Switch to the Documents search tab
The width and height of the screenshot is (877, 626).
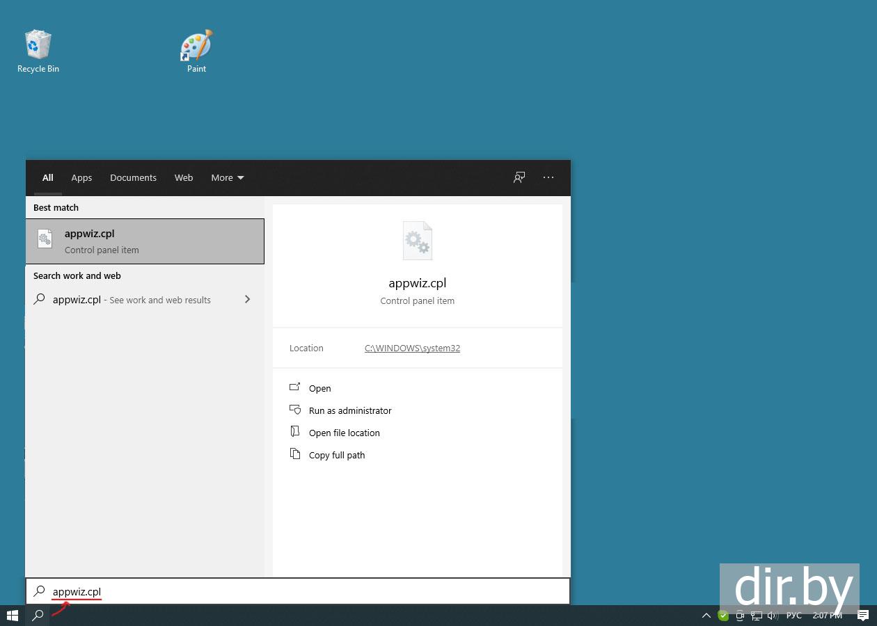coord(133,177)
